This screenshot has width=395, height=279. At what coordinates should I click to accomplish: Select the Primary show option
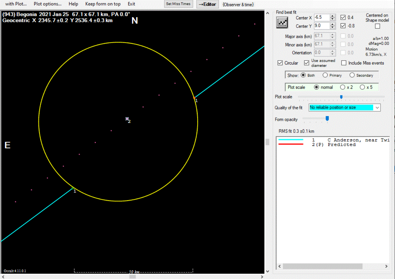325,75
